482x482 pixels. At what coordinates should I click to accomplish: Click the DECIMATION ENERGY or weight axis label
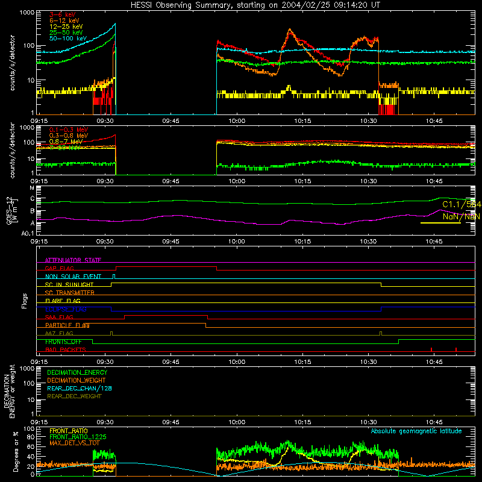9,391
